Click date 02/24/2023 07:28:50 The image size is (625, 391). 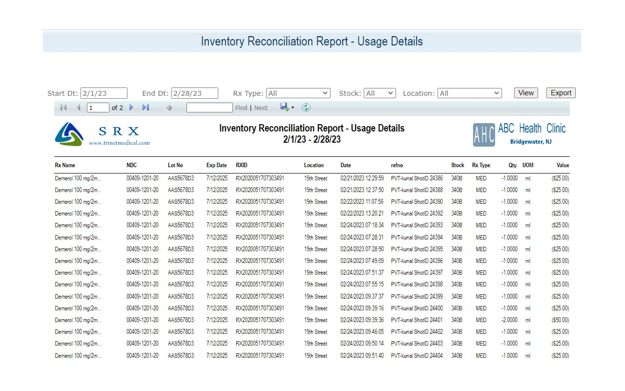coord(362,249)
